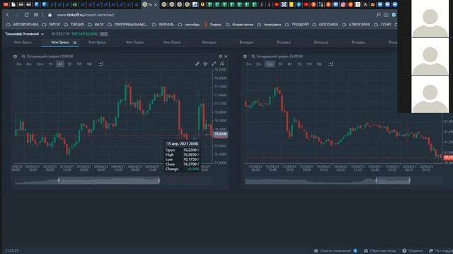Screen dimensions: 453x254
Task: Click jump-to-latest icon after 1M on left chart
Action: pos(101,64)
